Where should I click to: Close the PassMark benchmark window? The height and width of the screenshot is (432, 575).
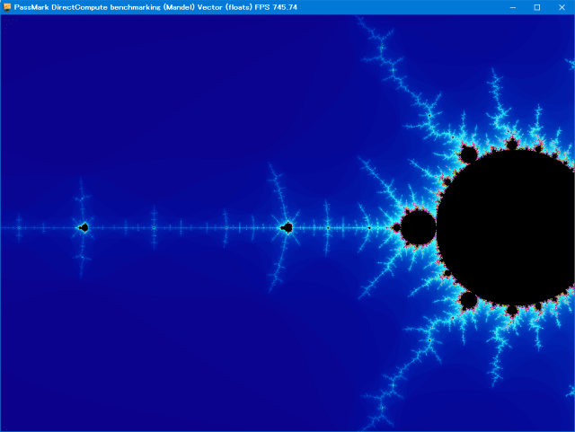[x=562, y=7]
